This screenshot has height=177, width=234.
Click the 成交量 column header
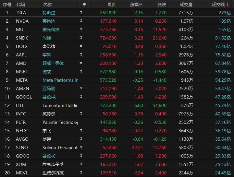186,5
